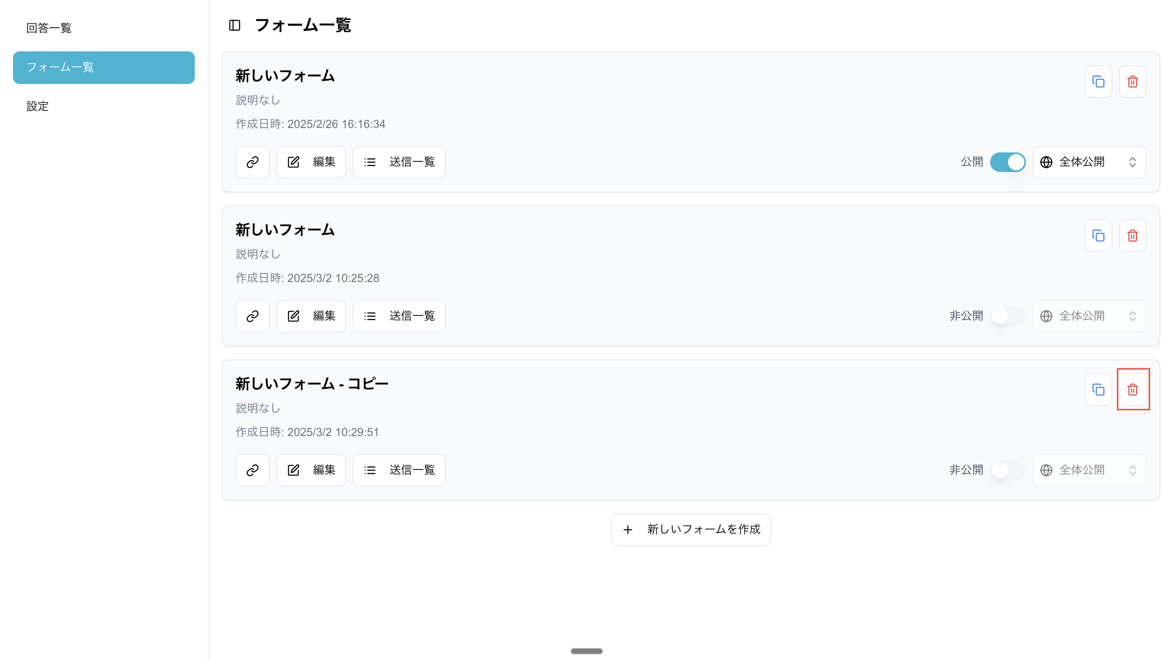1171x661 pixels.
Task: Turn off the 公開 toggle on first form
Action: (1007, 162)
